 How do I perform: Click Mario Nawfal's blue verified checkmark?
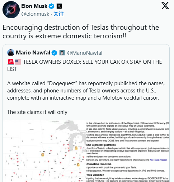click(54, 53)
